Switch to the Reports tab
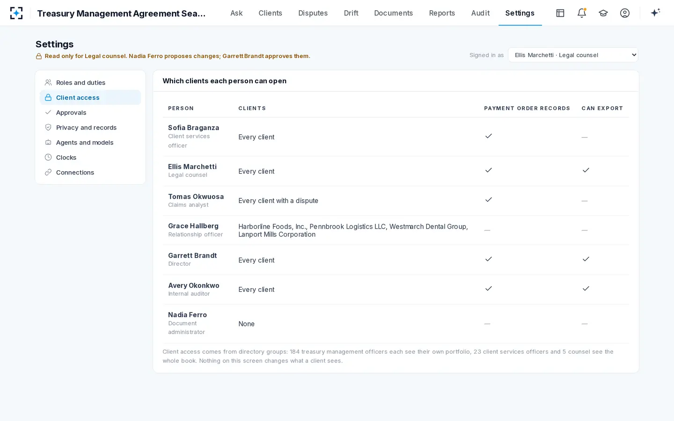Screen dimensions: 674x421 [x=442, y=13]
